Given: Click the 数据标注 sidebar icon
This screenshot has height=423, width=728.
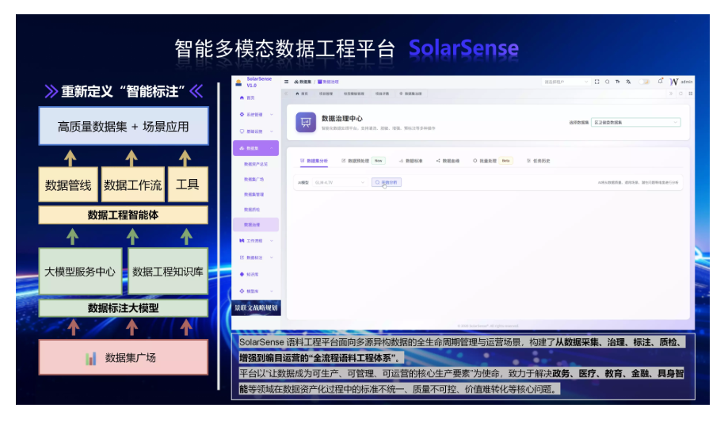Looking at the screenshot, I should coord(242,257).
